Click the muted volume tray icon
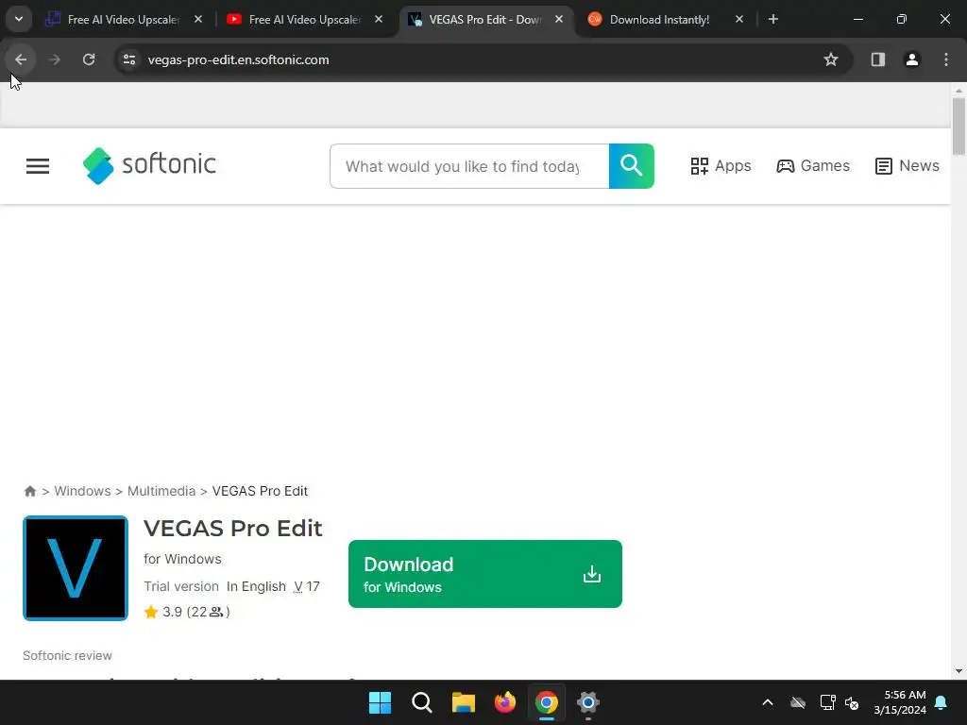The image size is (967, 725). [852, 702]
